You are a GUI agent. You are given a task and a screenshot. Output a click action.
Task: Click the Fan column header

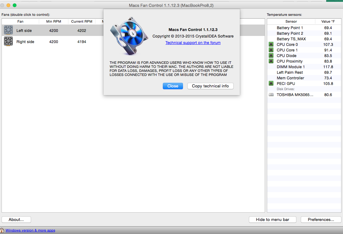coord(20,21)
